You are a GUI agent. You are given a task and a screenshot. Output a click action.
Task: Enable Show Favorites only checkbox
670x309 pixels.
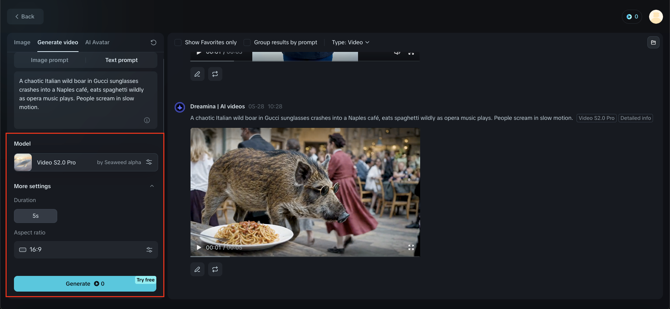coord(178,43)
